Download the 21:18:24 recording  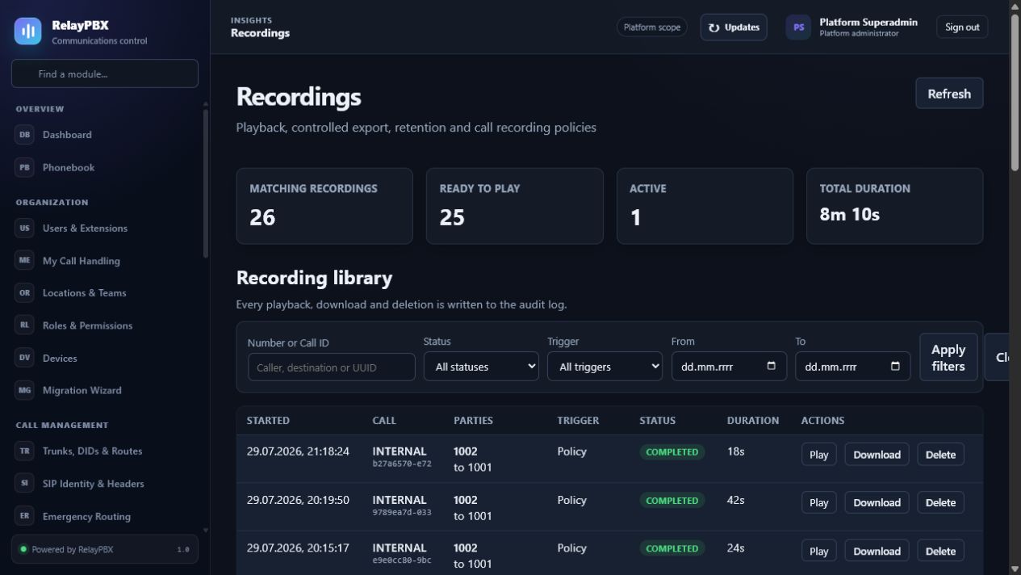pyautogui.click(x=877, y=454)
